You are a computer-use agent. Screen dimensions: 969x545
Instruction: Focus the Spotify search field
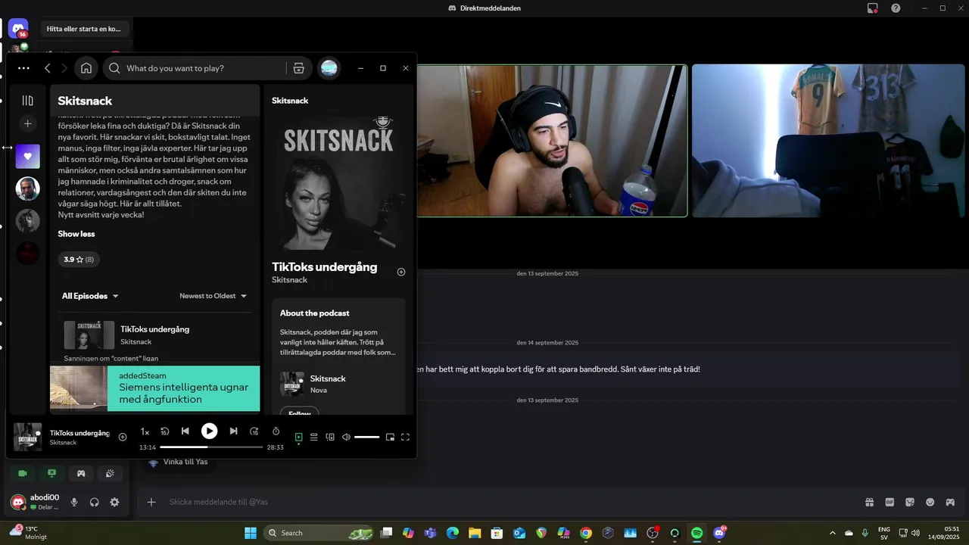(195, 68)
